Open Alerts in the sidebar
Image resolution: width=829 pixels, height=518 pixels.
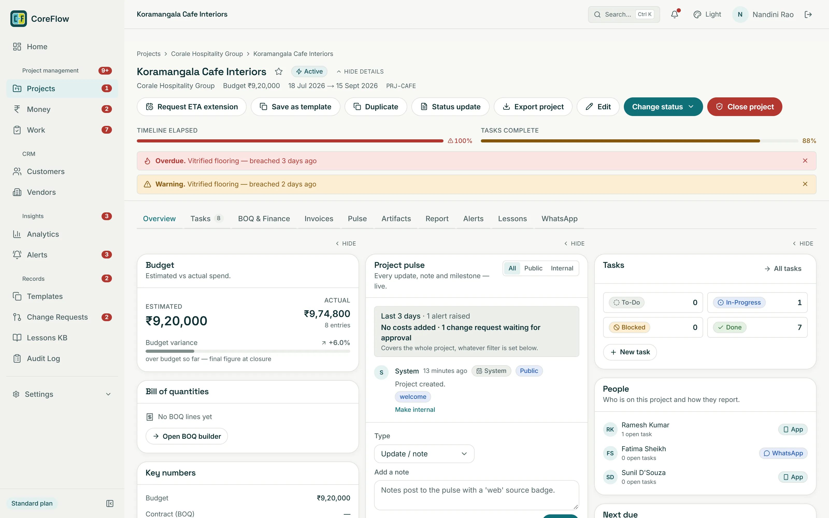coord(62,255)
